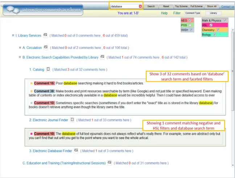Select Comment 38 label in Catalog
The image size is (235, 178).
tap(44, 91)
